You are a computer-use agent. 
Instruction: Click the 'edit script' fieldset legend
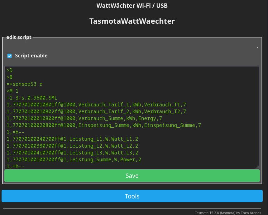click(x=19, y=37)
